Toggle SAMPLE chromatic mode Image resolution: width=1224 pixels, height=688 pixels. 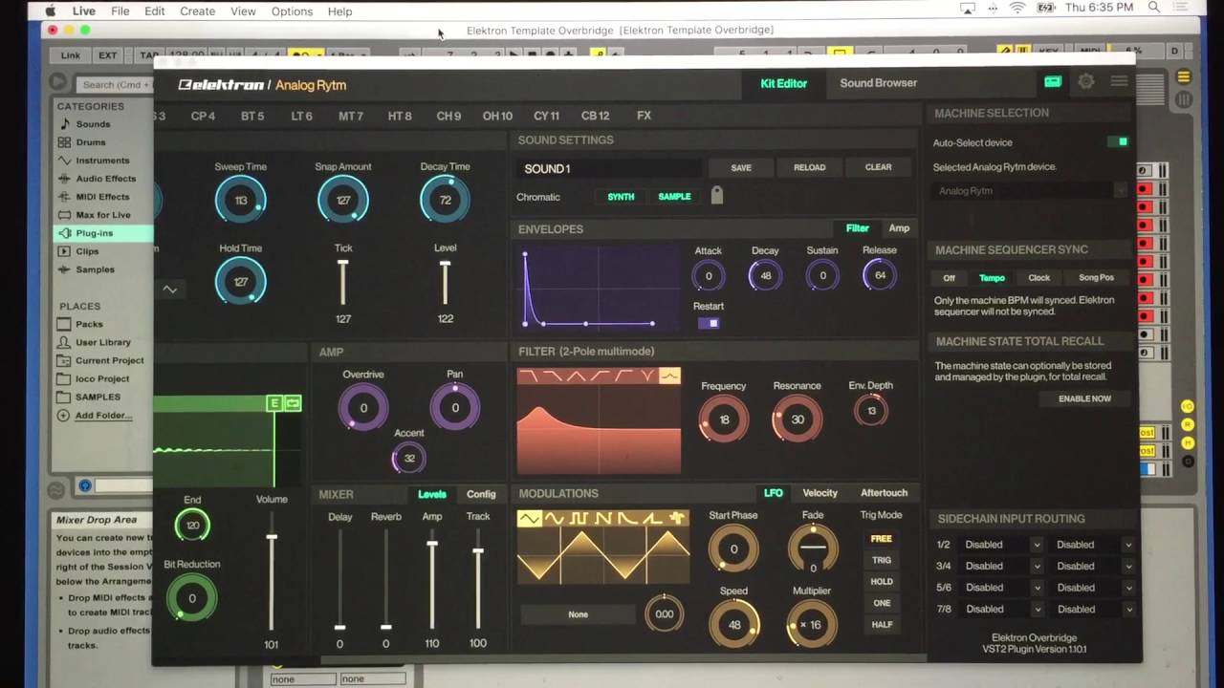pos(674,197)
